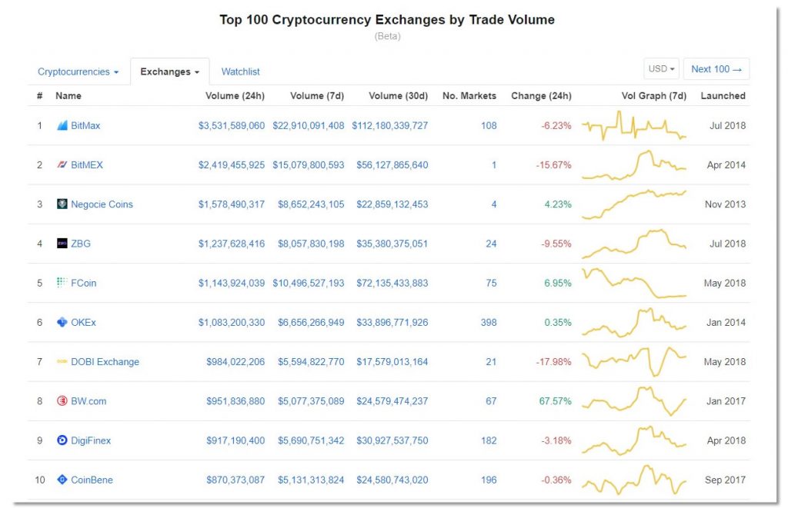Sort by the Volume (24h) column
The width and height of the screenshot is (788, 508).
click(235, 95)
